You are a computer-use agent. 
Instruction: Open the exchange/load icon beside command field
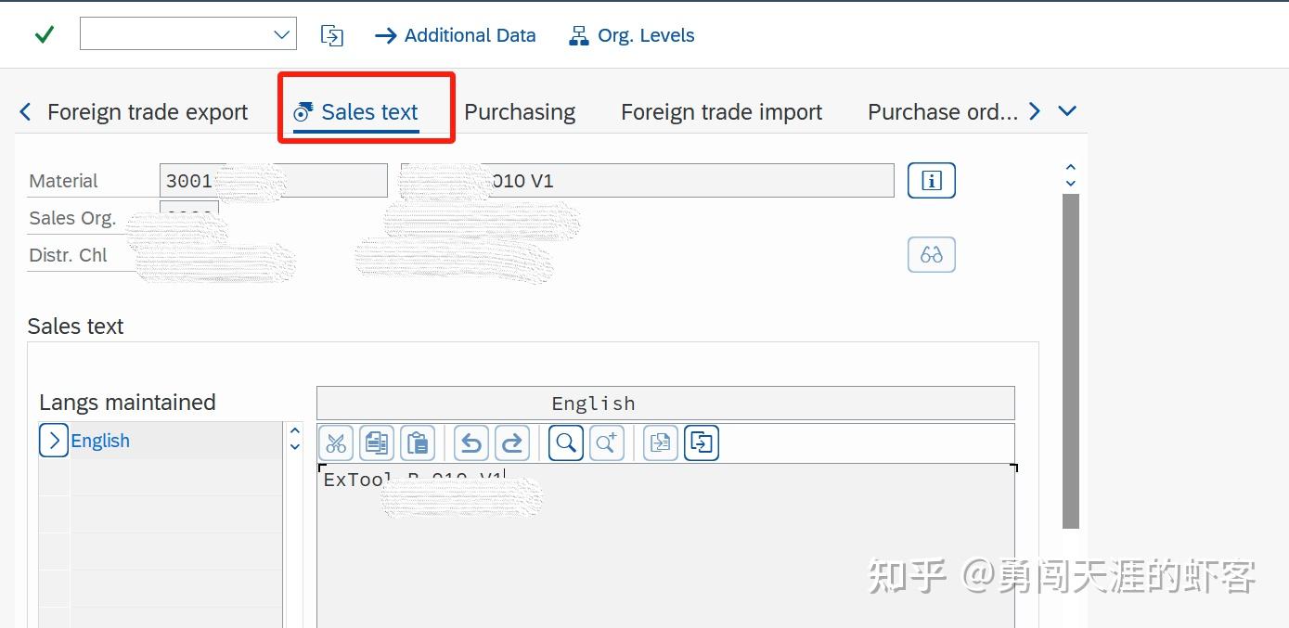coord(331,34)
